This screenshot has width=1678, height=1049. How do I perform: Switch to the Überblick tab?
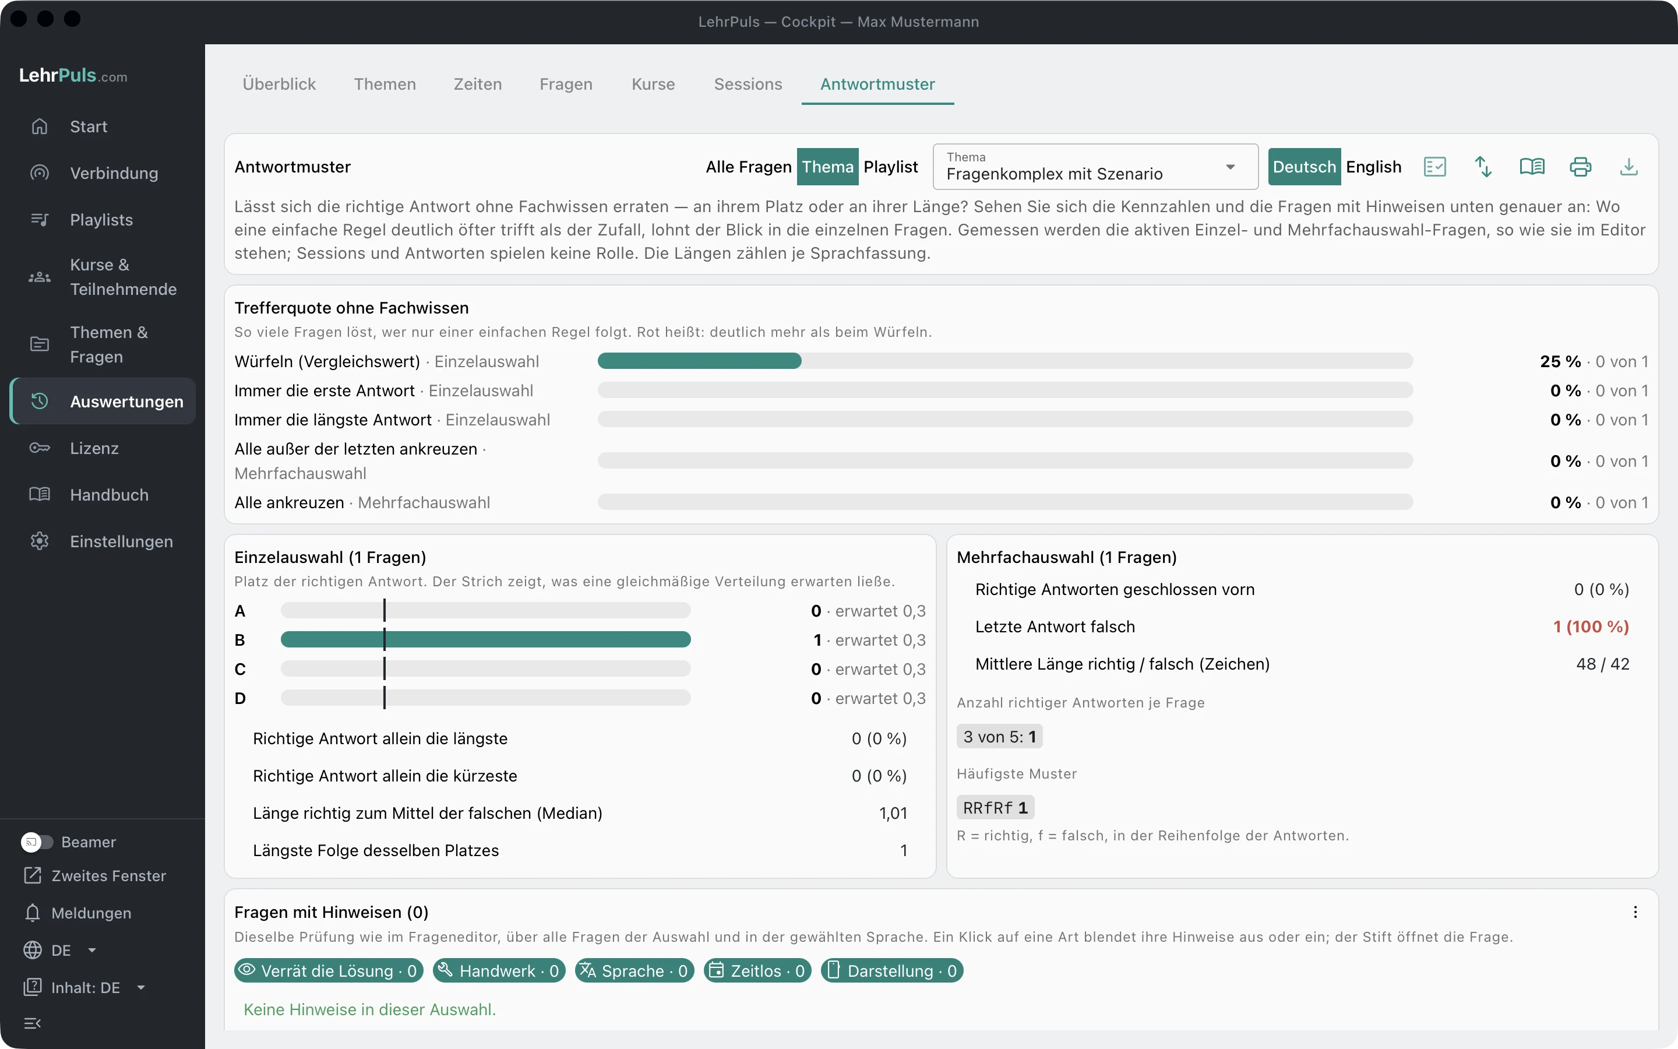[x=279, y=84]
